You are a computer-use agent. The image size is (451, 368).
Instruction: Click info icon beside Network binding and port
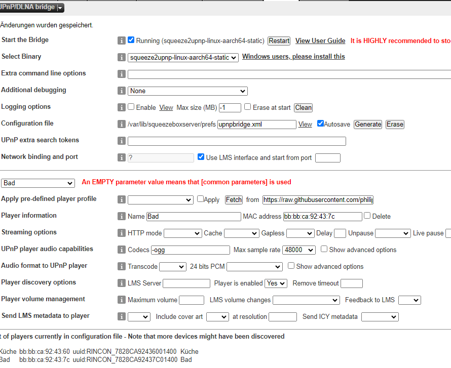122,157
